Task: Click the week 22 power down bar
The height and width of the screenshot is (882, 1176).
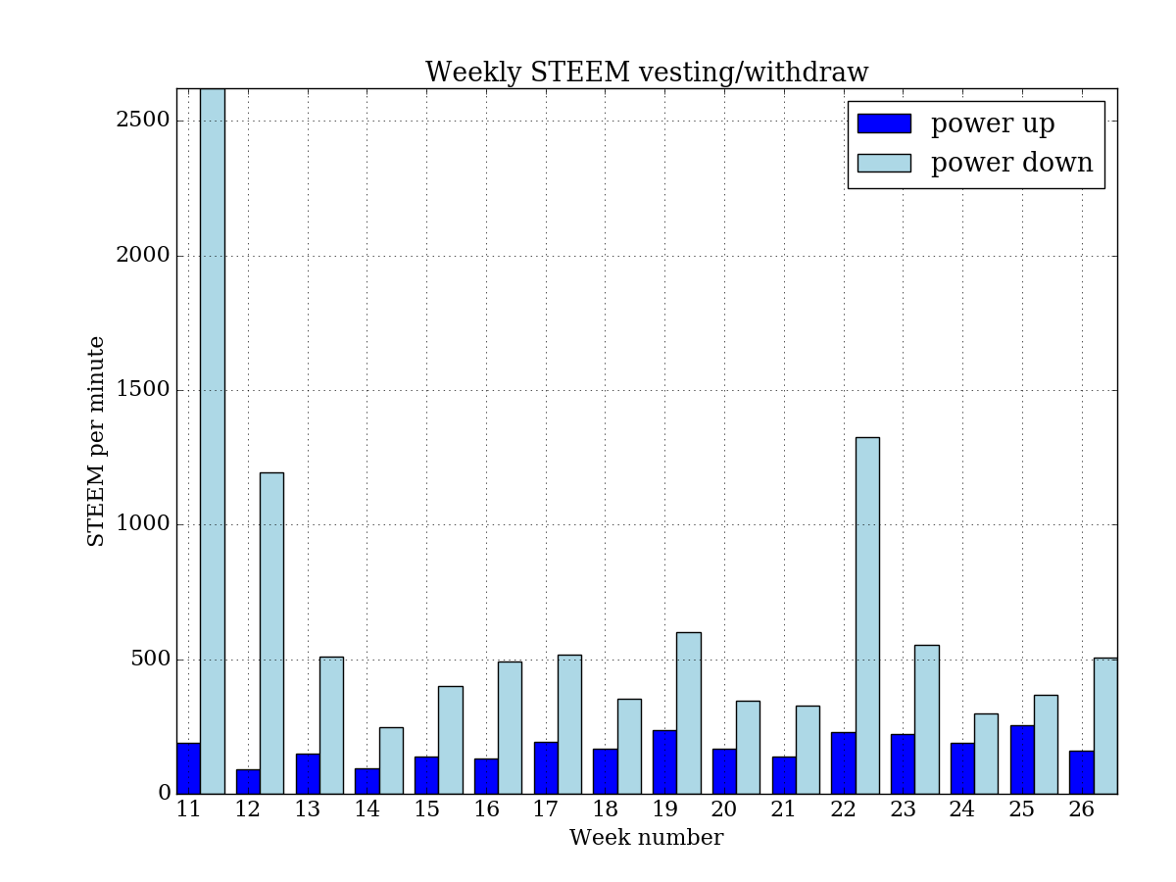Action: coord(867,615)
